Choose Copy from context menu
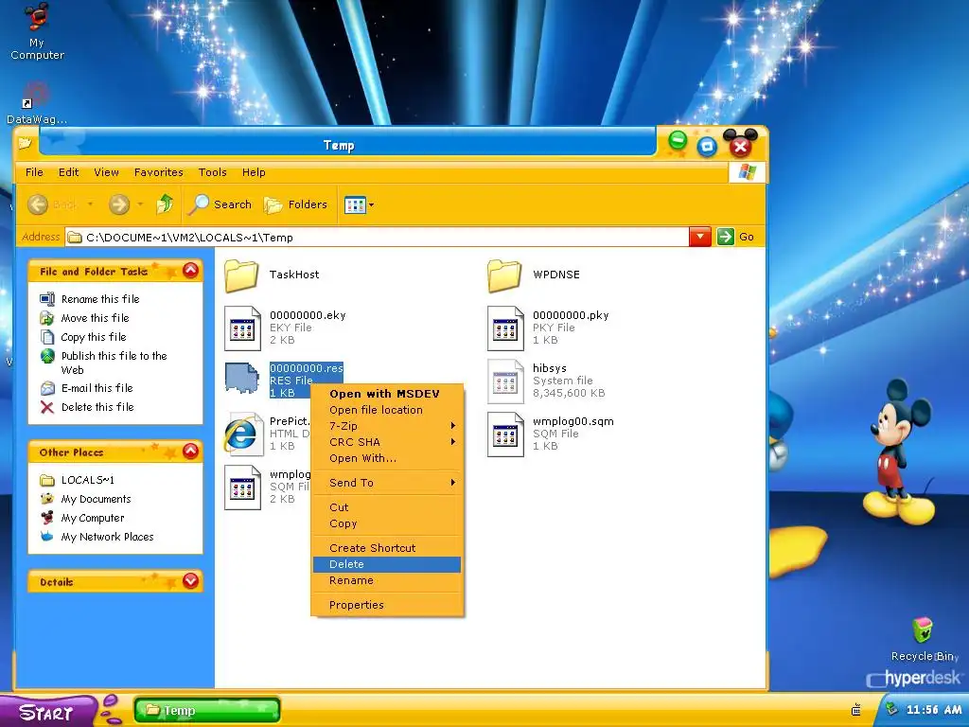The height and width of the screenshot is (727, 969). (x=387, y=523)
